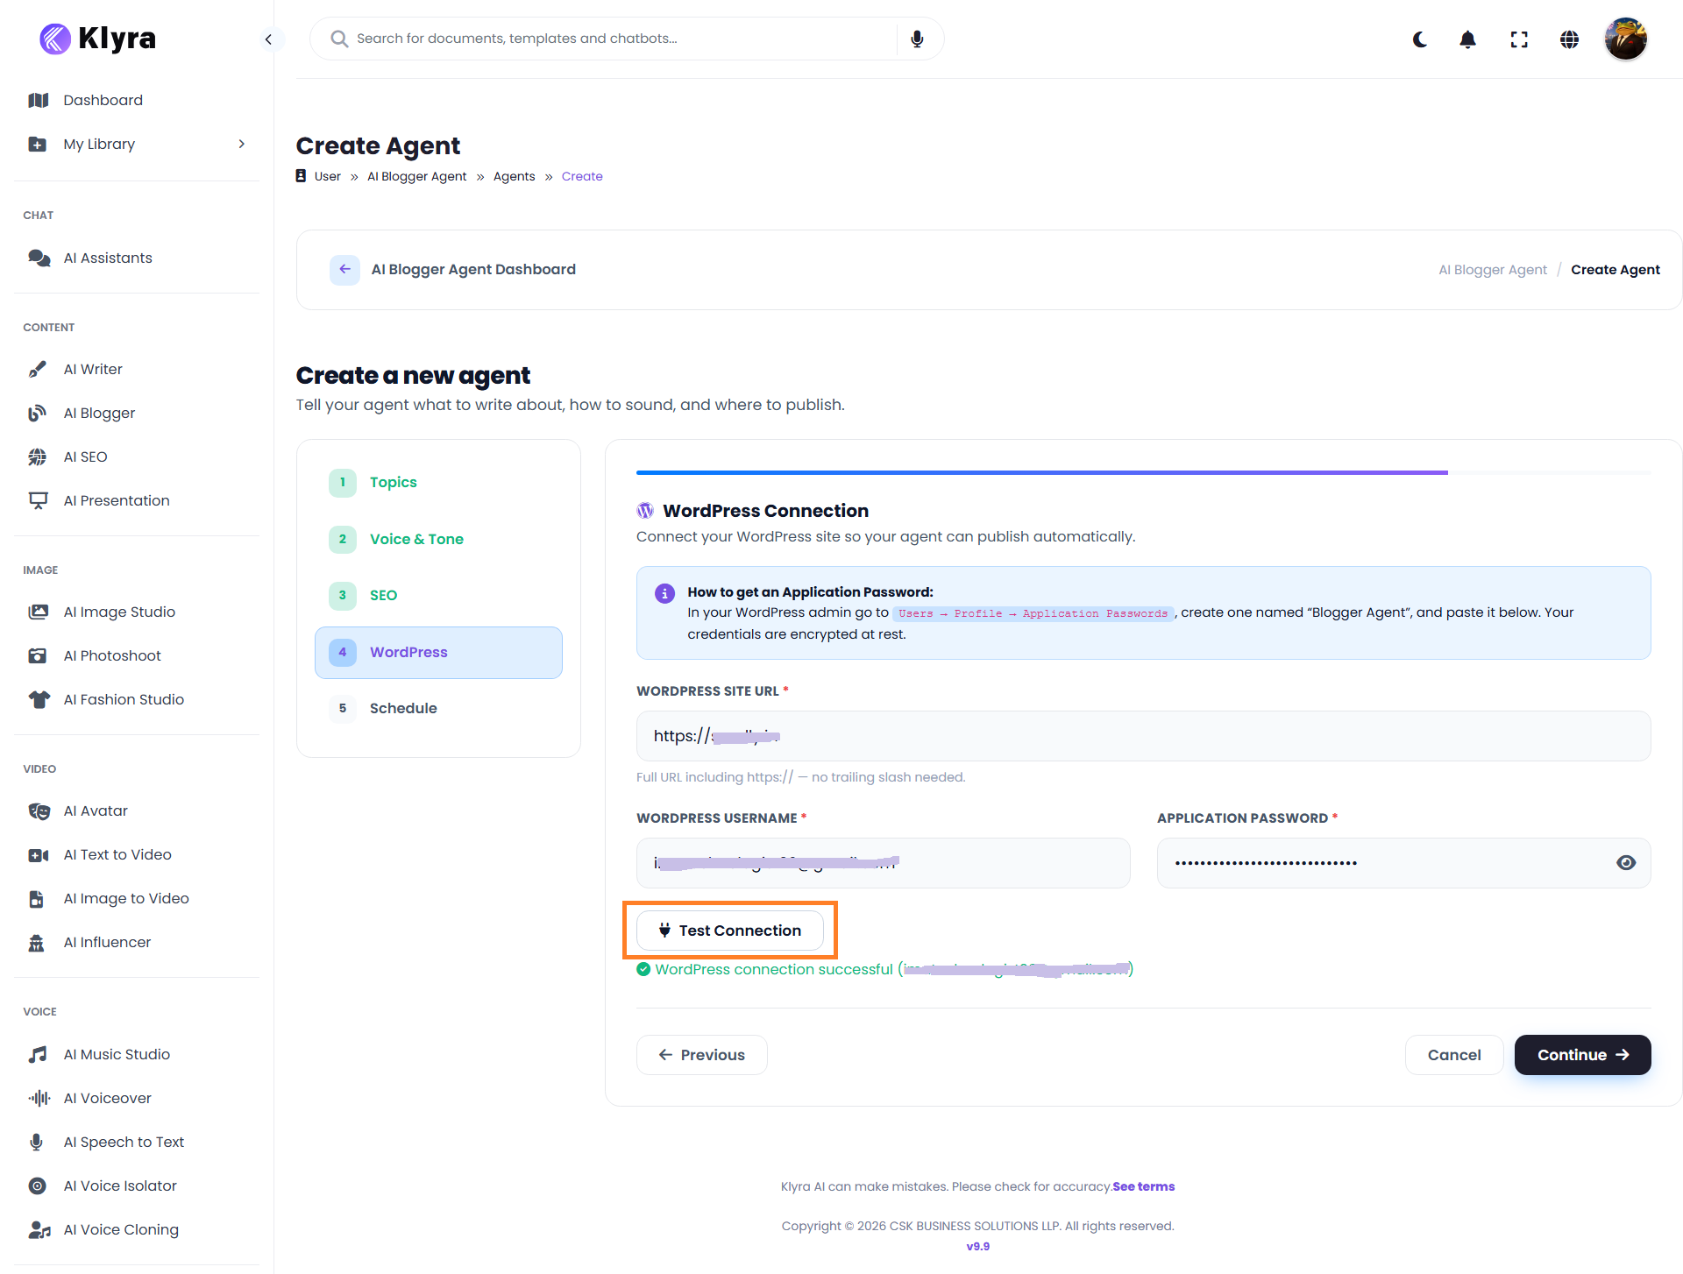The width and height of the screenshot is (1683, 1274).
Task: Click Test Connection button
Action: pyautogui.click(x=730, y=931)
